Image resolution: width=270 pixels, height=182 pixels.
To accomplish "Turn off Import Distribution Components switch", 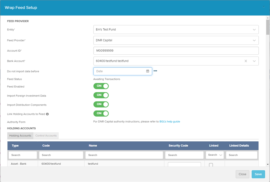I will pyautogui.click(x=101, y=104).
